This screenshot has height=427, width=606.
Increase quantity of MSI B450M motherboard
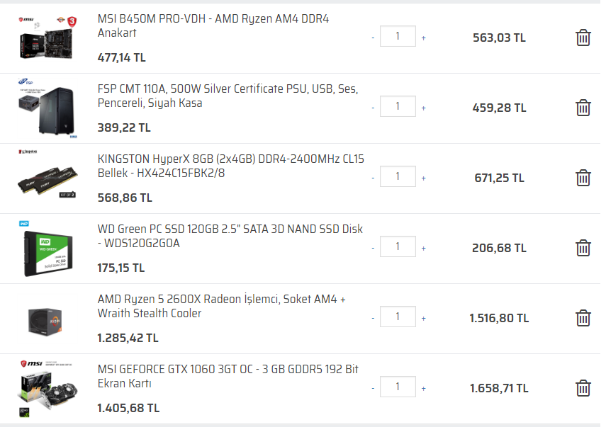pos(424,38)
